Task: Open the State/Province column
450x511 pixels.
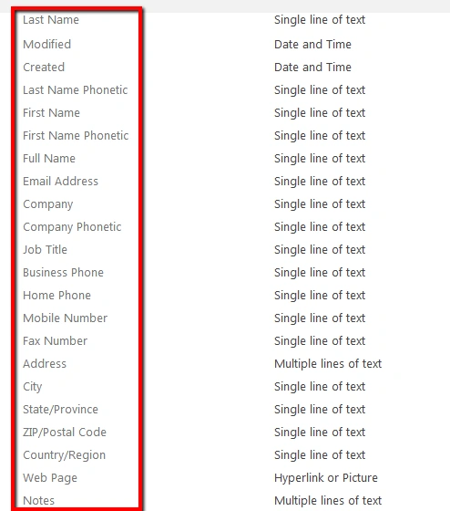Action: click(60, 410)
